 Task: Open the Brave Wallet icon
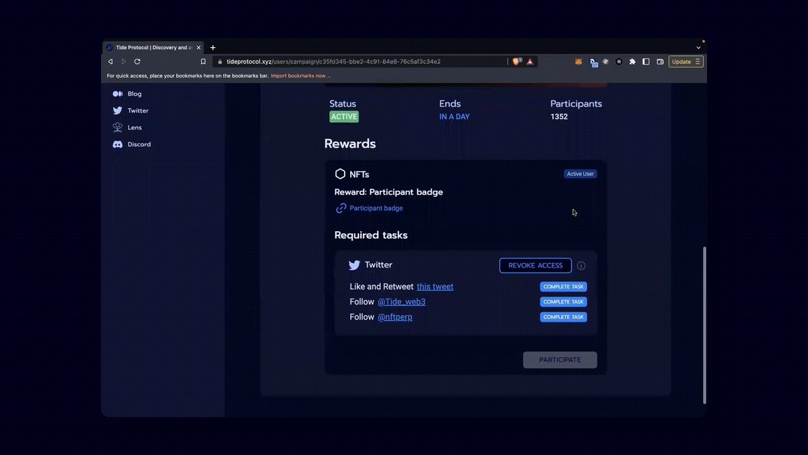click(660, 61)
